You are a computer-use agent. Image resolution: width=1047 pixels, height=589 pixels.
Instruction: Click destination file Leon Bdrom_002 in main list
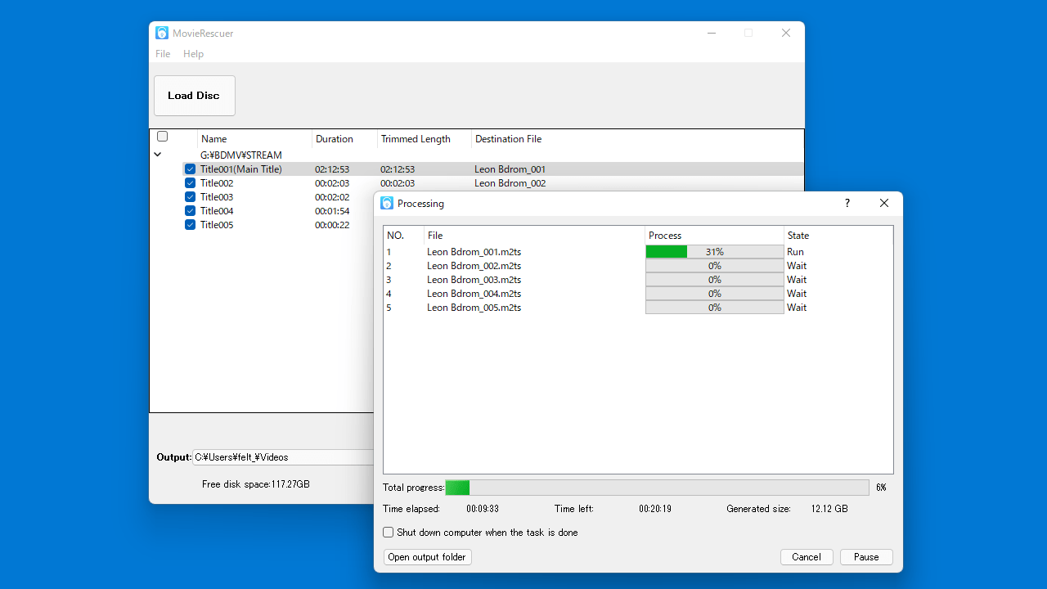click(x=510, y=183)
